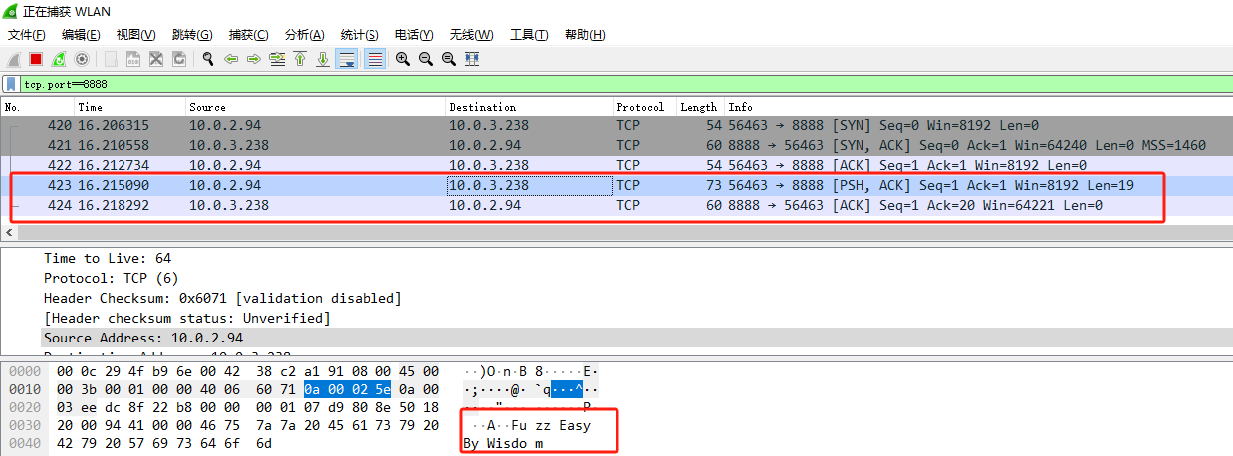Toggle auto-scroll during live capture
The height and width of the screenshot is (456, 1233).
point(347,59)
